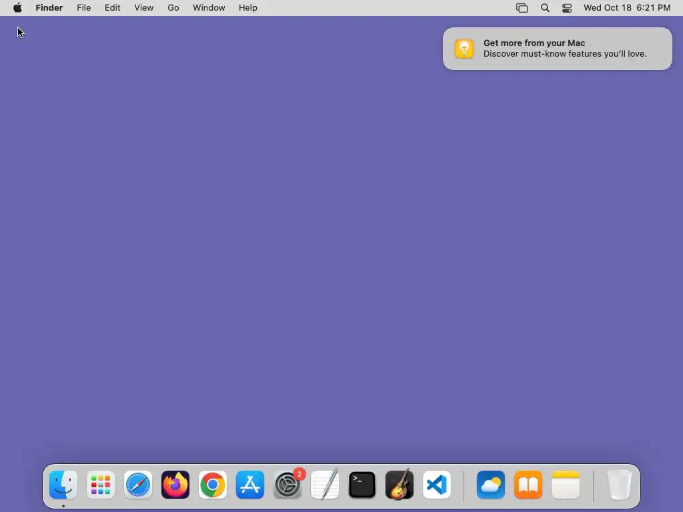Click the date and time clock
Screen dimensions: 683x512
[x=627, y=8]
